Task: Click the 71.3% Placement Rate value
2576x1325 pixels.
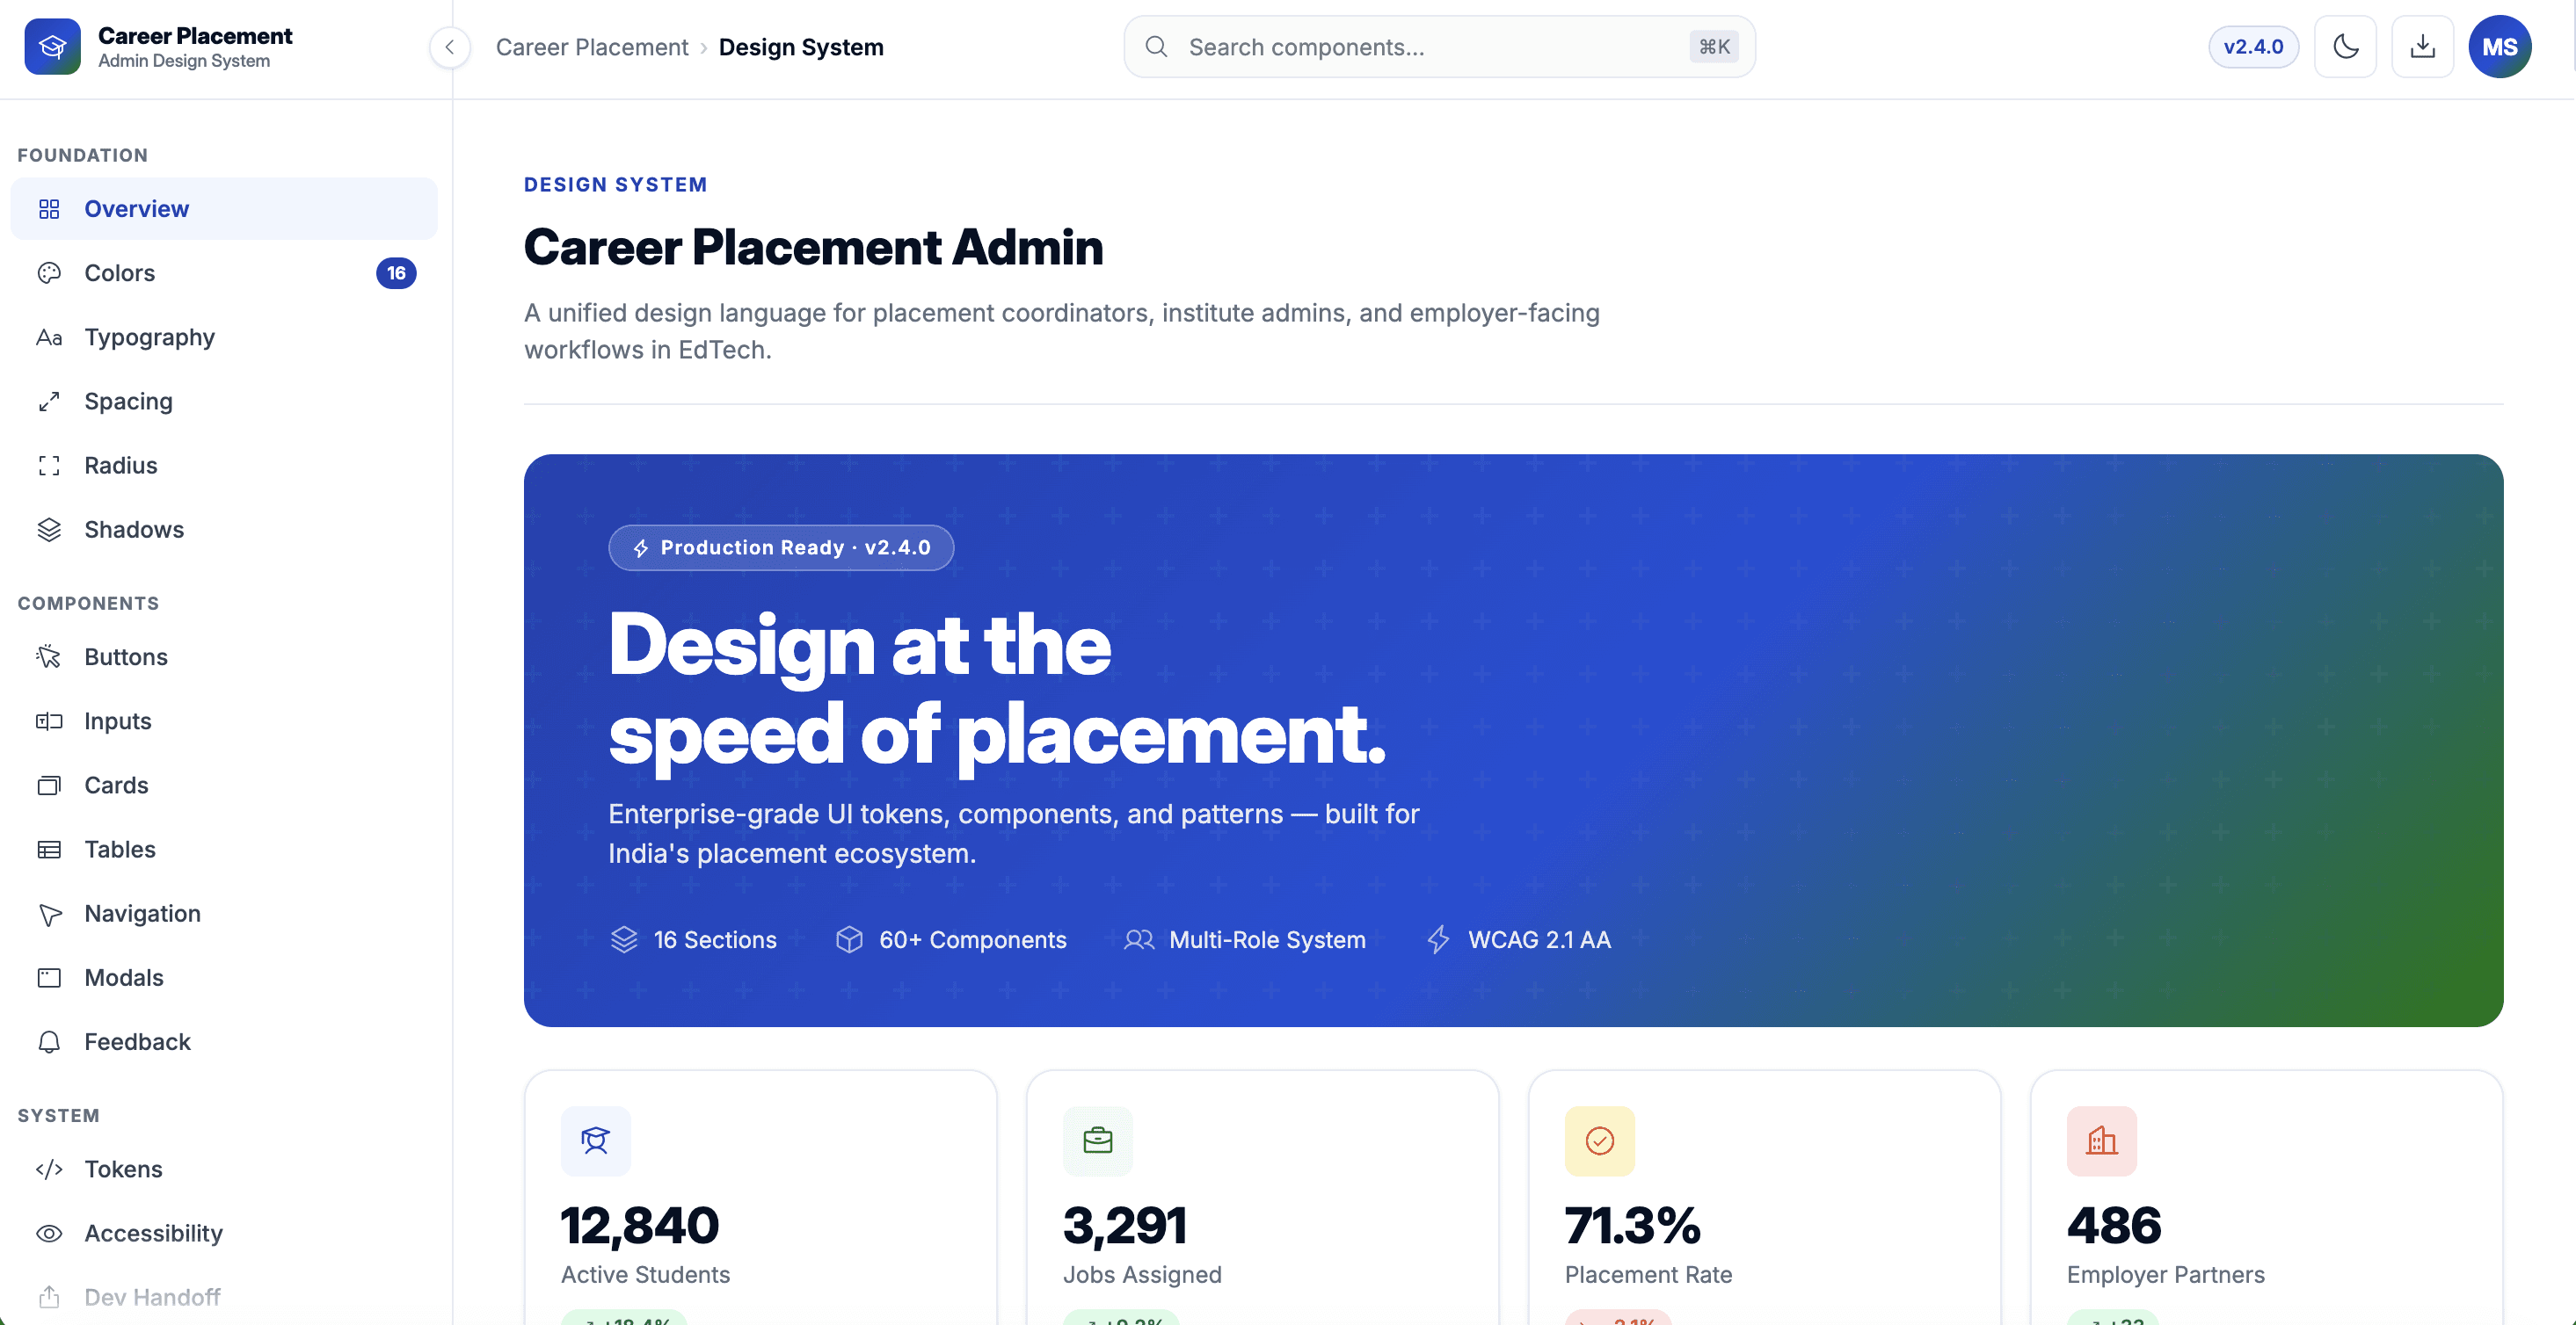Action: (x=1633, y=1225)
